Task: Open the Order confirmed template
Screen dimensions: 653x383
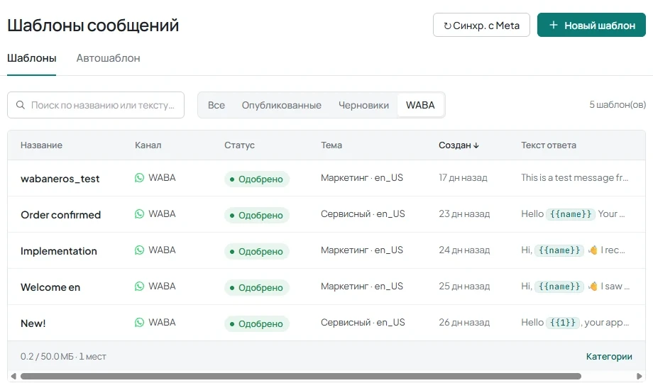Action: click(61, 215)
